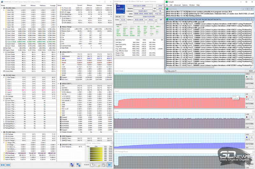Open the Options menu in Prime95
Viewport: 255px width, 169px height.
pyautogui.click(x=185, y=5)
